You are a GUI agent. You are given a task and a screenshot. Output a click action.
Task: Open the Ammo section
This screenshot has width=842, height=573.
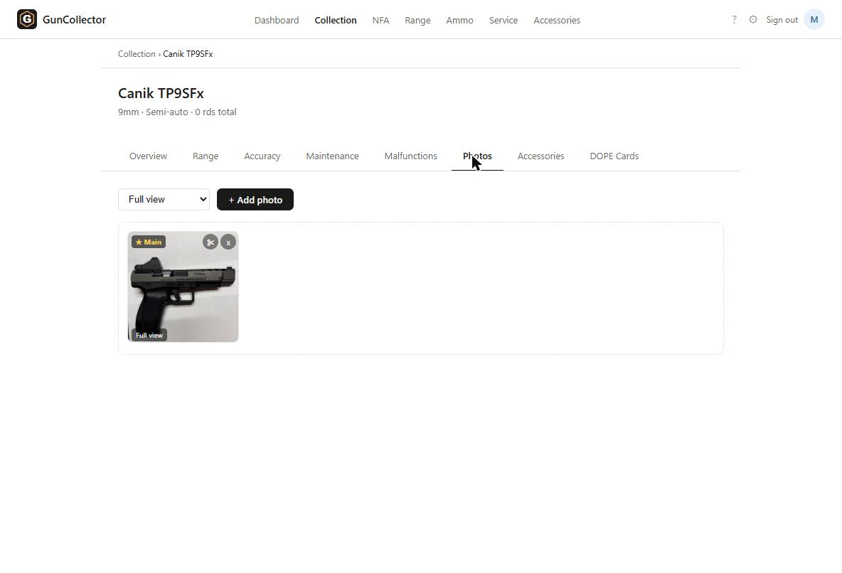coord(459,20)
